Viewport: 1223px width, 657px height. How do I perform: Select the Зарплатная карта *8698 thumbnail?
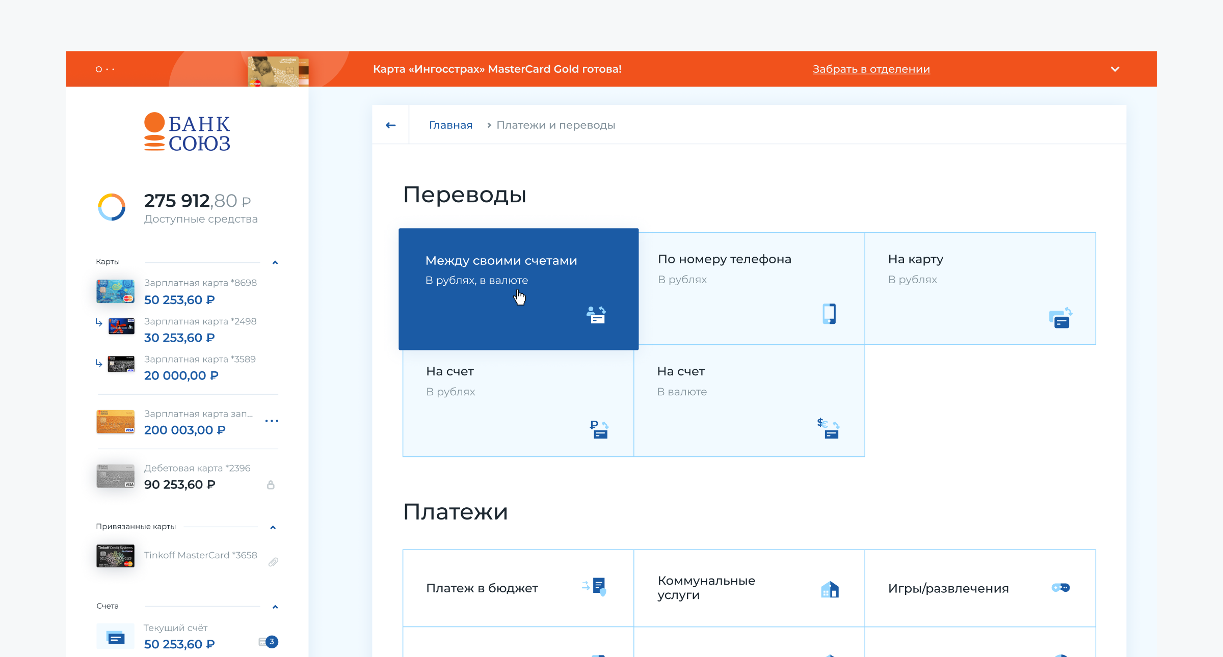pyautogui.click(x=116, y=291)
